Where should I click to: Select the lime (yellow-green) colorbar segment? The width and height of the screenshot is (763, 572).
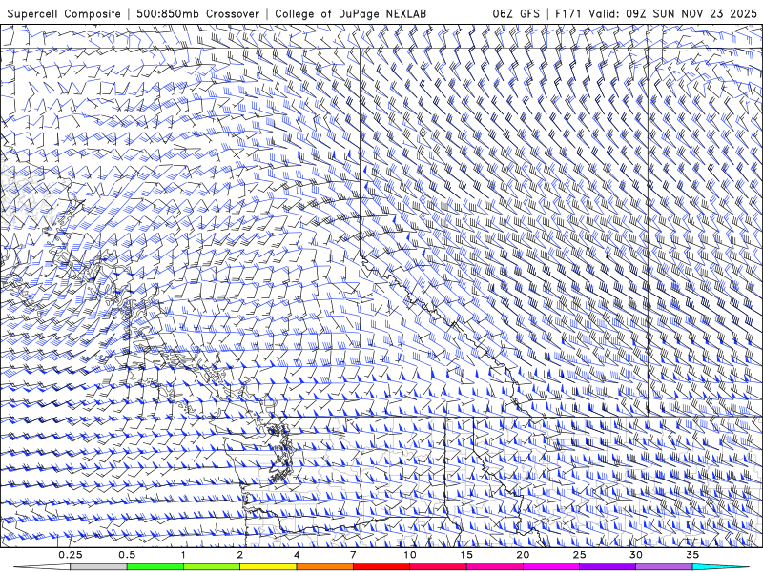212,567
